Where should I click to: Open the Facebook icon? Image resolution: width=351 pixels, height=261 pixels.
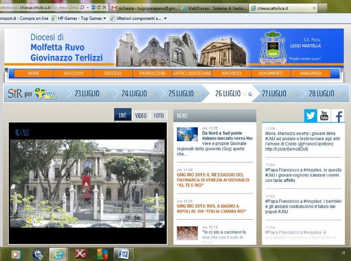click(x=338, y=115)
